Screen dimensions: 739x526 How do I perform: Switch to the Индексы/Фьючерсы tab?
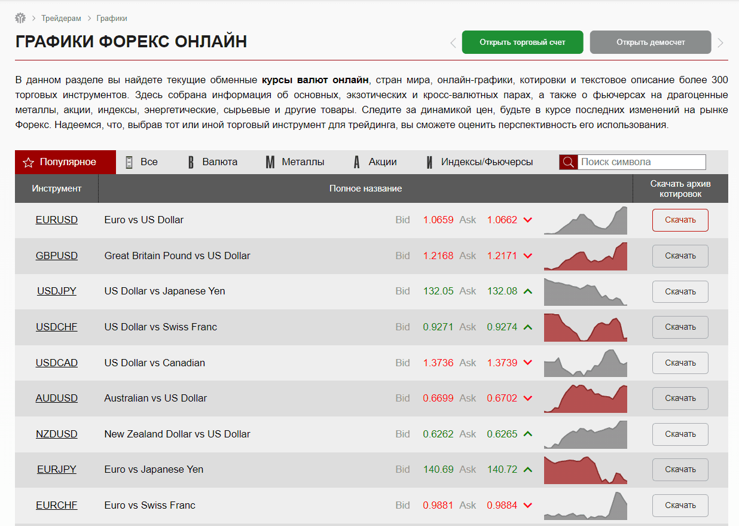480,162
